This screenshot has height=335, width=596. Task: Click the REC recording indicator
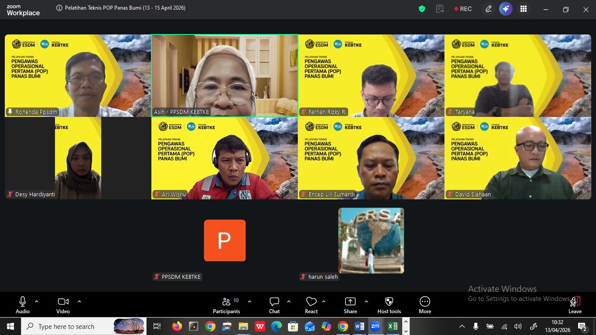point(462,9)
